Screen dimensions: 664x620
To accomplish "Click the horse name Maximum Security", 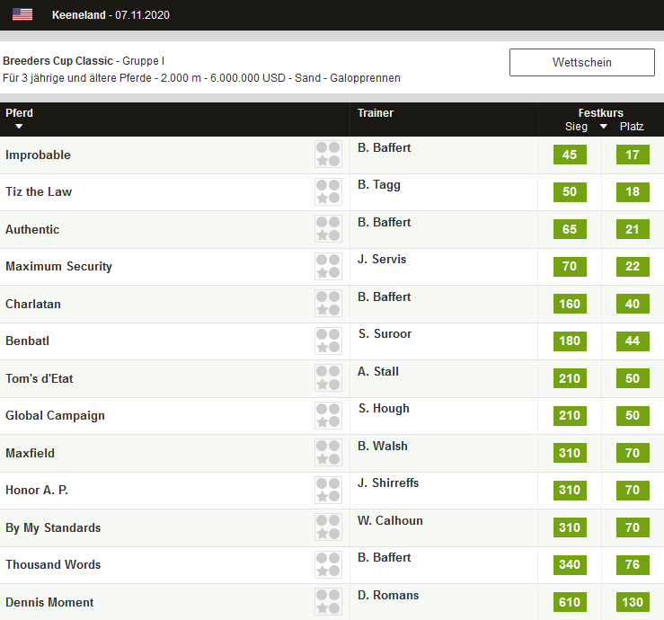I will click(x=59, y=266).
